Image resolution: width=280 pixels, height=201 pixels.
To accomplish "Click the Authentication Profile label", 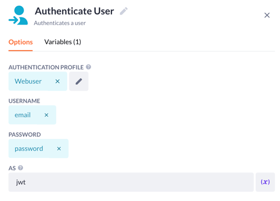I will point(46,67).
